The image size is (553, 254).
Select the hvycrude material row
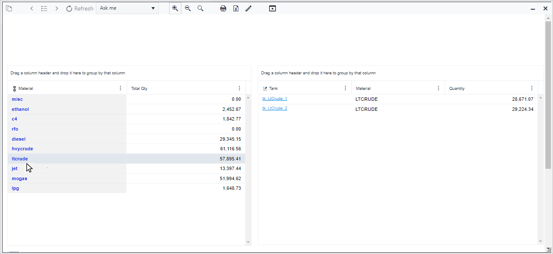click(22, 149)
